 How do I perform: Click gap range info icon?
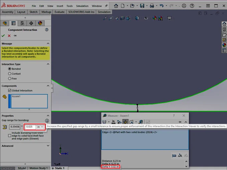(47, 121)
